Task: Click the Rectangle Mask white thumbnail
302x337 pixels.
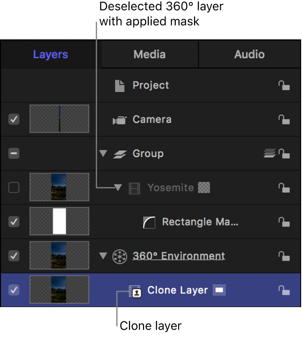Action: point(59,221)
